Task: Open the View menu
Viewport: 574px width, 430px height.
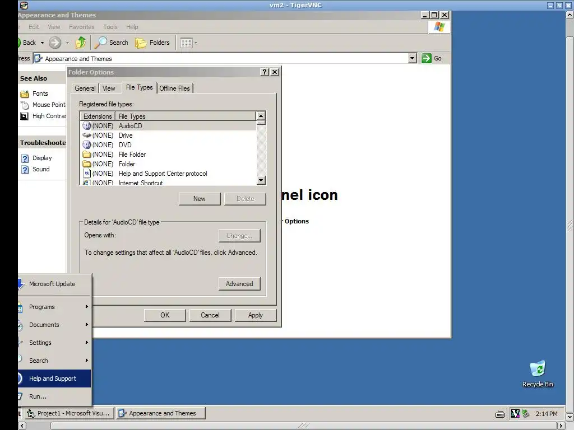Action: (x=54, y=27)
